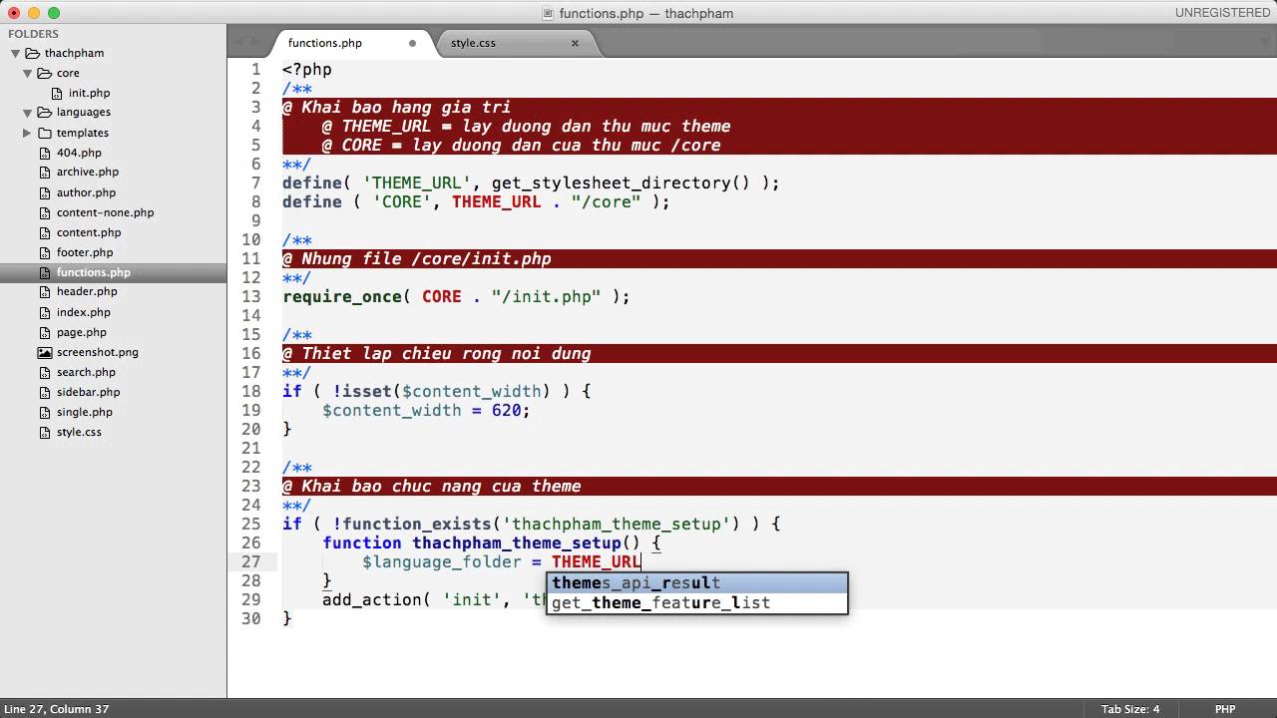Click the languages folder icon
Image resolution: width=1277 pixels, height=718 pixels.
point(45,113)
